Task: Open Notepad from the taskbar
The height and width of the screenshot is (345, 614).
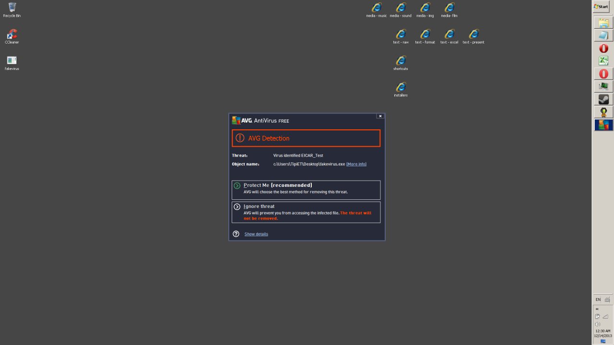Action: [x=603, y=35]
